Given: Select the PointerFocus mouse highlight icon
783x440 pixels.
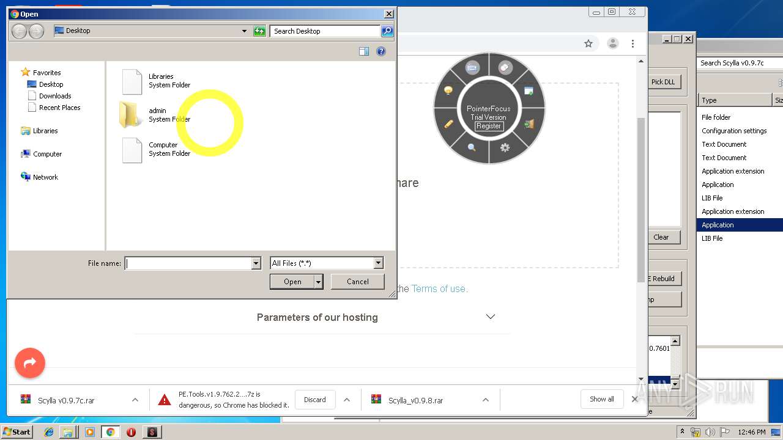Looking at the screenshot, I should pyautogui.click(x=505, y=68).
